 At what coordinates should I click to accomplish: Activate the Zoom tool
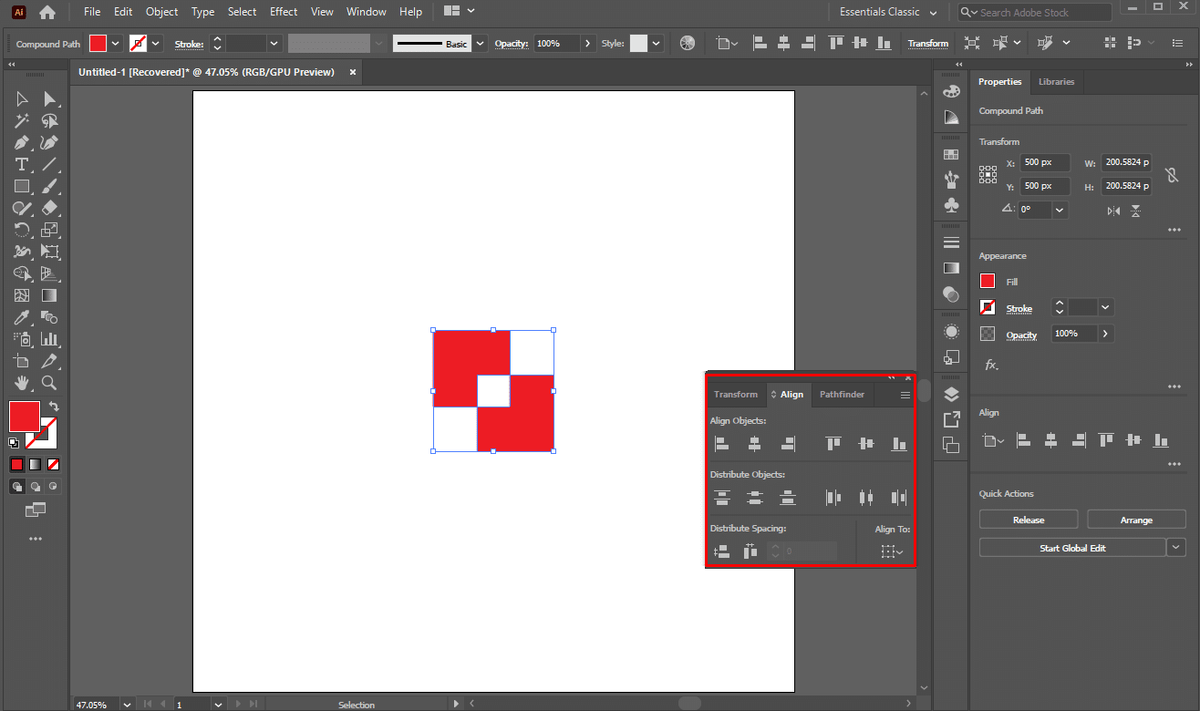pos(50,383)
